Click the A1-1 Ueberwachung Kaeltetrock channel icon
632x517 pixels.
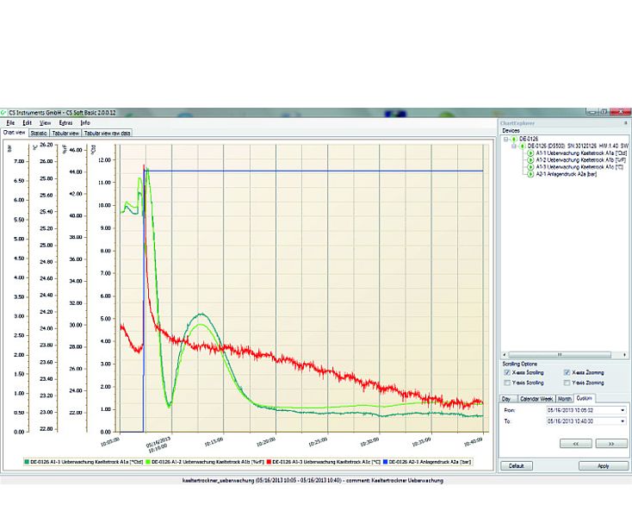530,153
